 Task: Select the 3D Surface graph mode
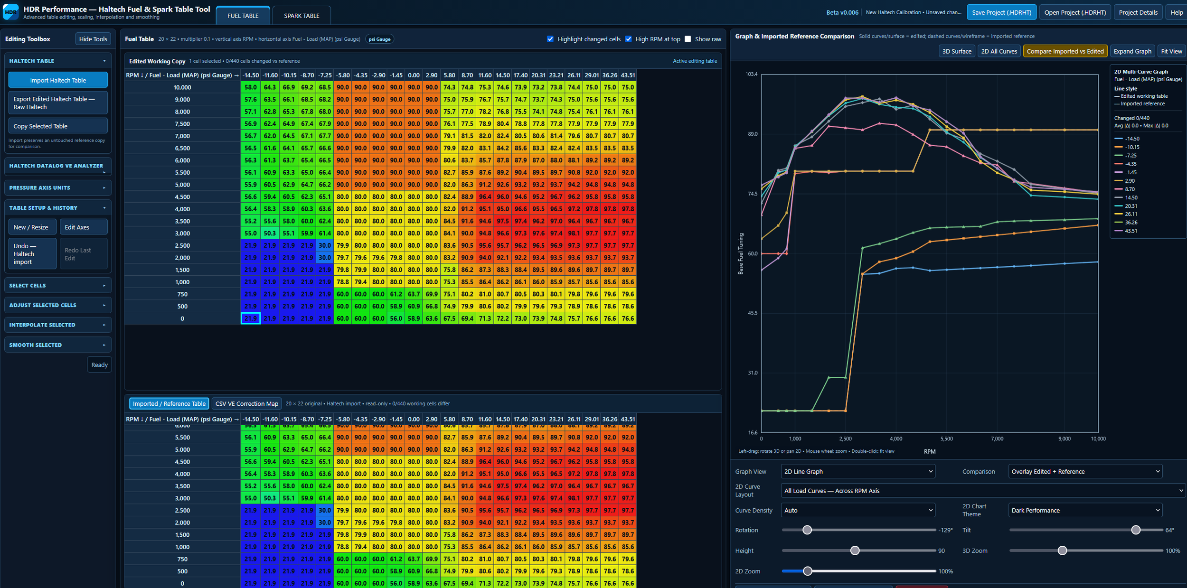pyautogui.click(x=957, y=51)
